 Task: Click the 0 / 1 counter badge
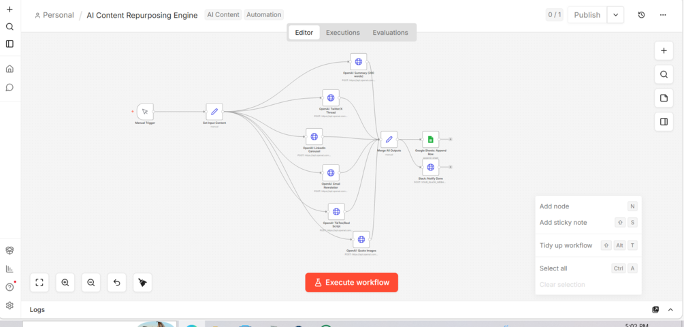pos(555,15)
